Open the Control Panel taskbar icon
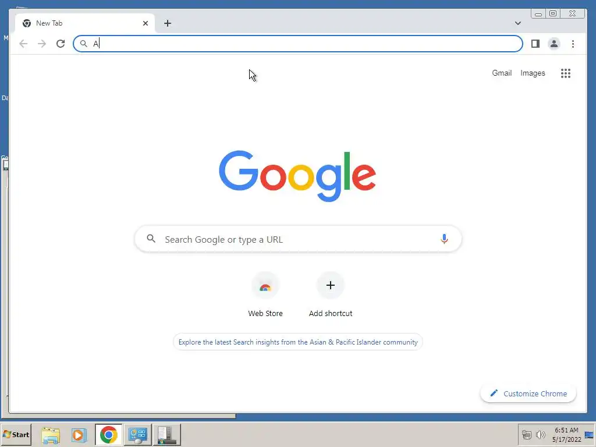 tap(137, 435)
